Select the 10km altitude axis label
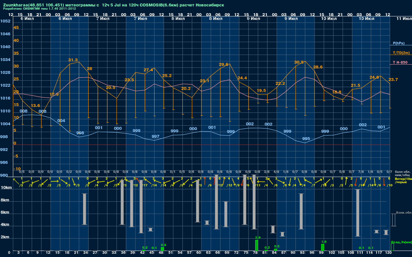412x257 pixels. (x=6, y=188)
